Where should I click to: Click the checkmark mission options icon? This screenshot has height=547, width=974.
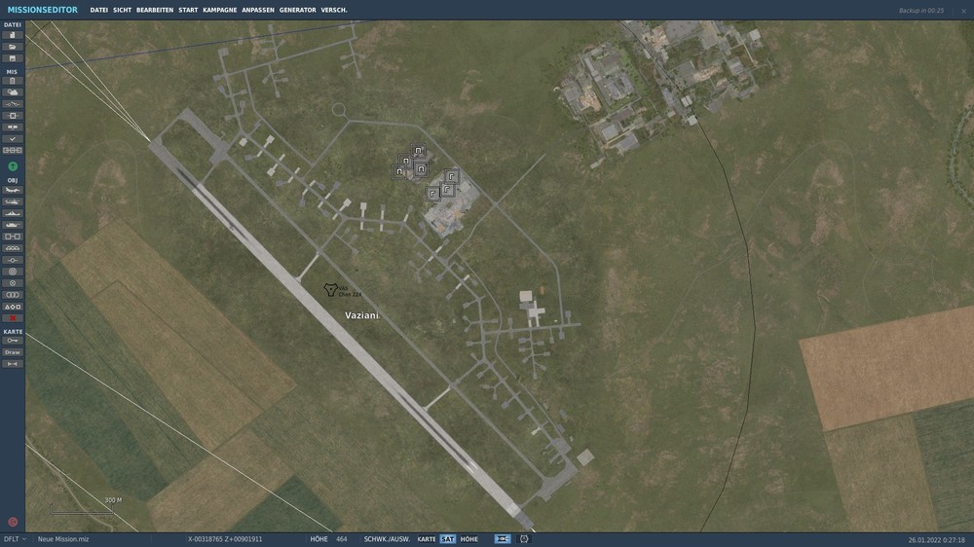click(x=13, y=139)
